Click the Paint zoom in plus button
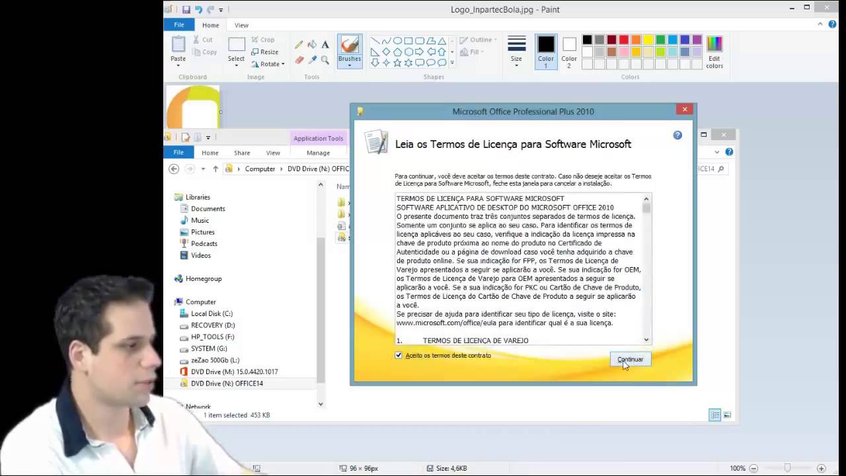This screenshot has width=846, height=476. click(x=821, y=468)
